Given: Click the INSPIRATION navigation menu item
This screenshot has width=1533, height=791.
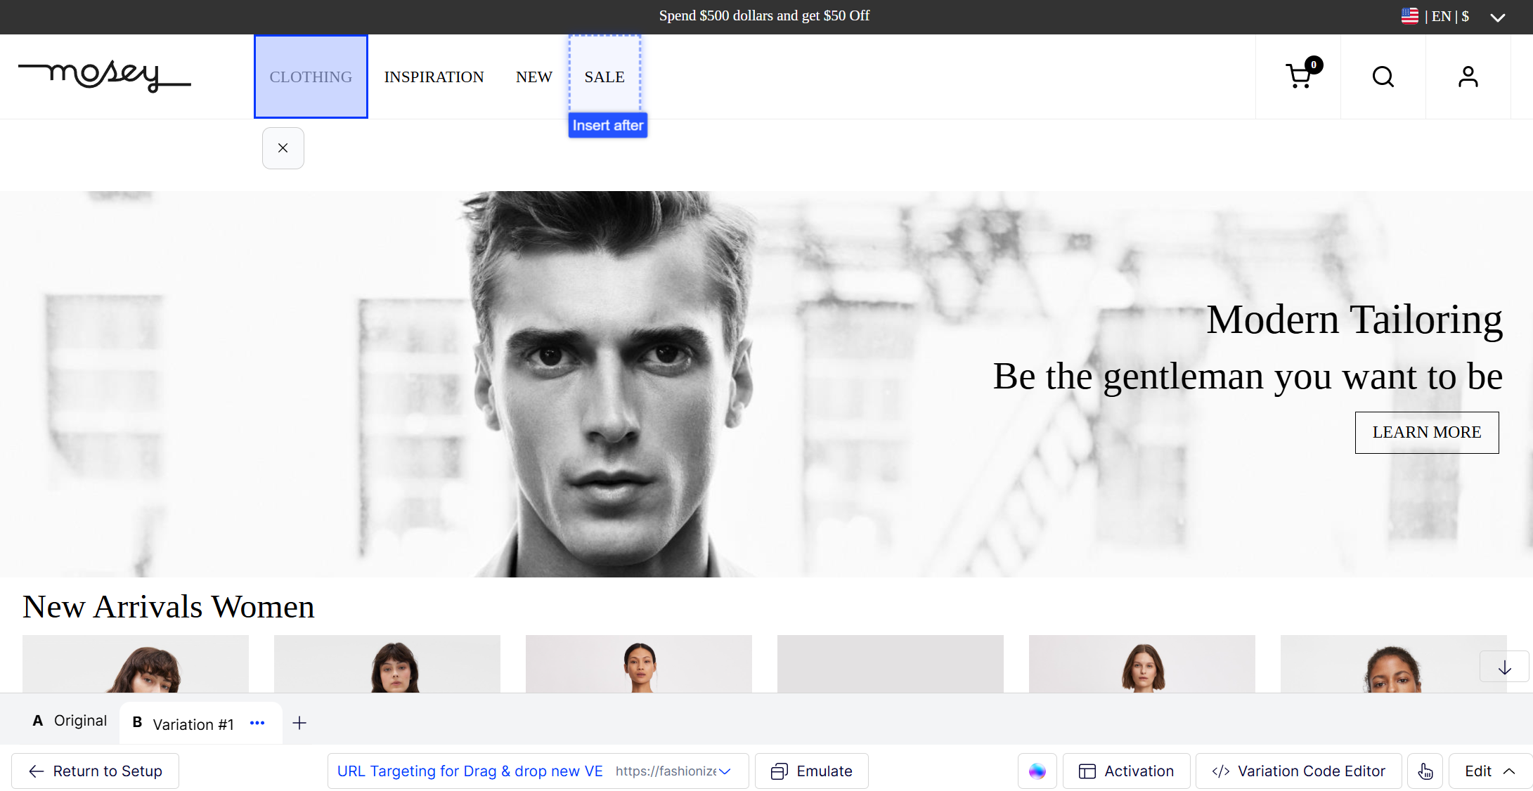Looking at the screenshot, I should point(434,77).
